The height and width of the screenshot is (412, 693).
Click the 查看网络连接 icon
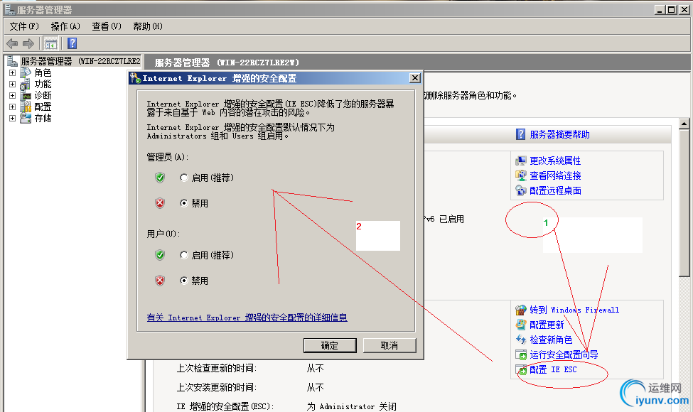[x=520, y=175]
